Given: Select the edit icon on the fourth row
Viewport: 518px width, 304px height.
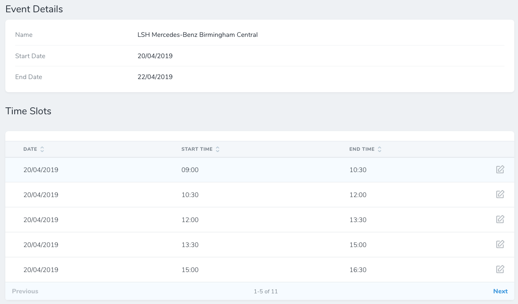Looking at the screenshot, I should [500, 244].
